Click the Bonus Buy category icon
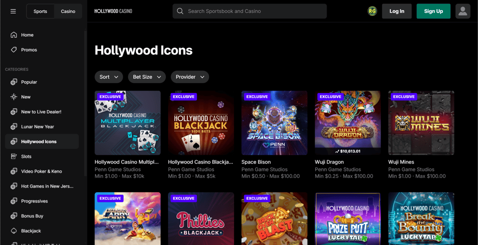This screenshot has width=478, height=245. tap(14, 216)
